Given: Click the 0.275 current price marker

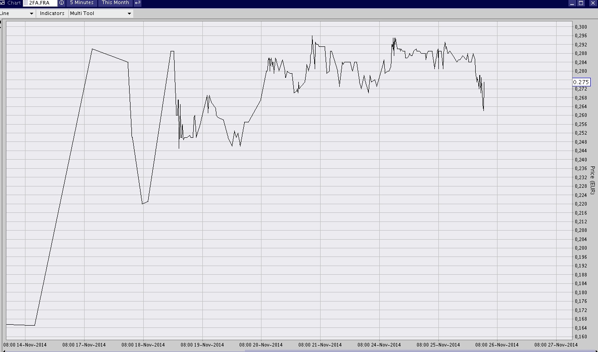Looking at the screenshot, I should (581, 82).
